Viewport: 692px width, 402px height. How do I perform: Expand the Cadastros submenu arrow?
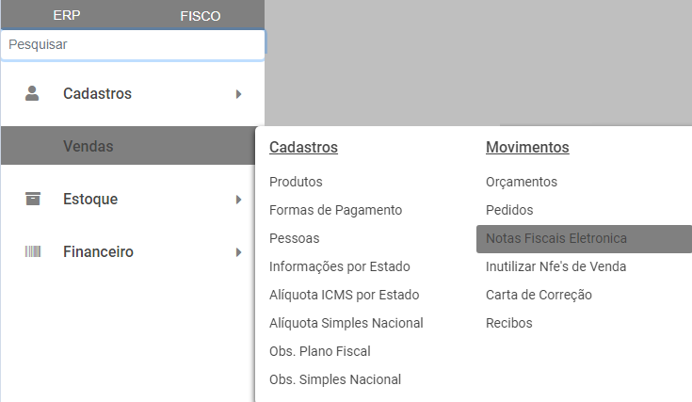pos(239,94)
